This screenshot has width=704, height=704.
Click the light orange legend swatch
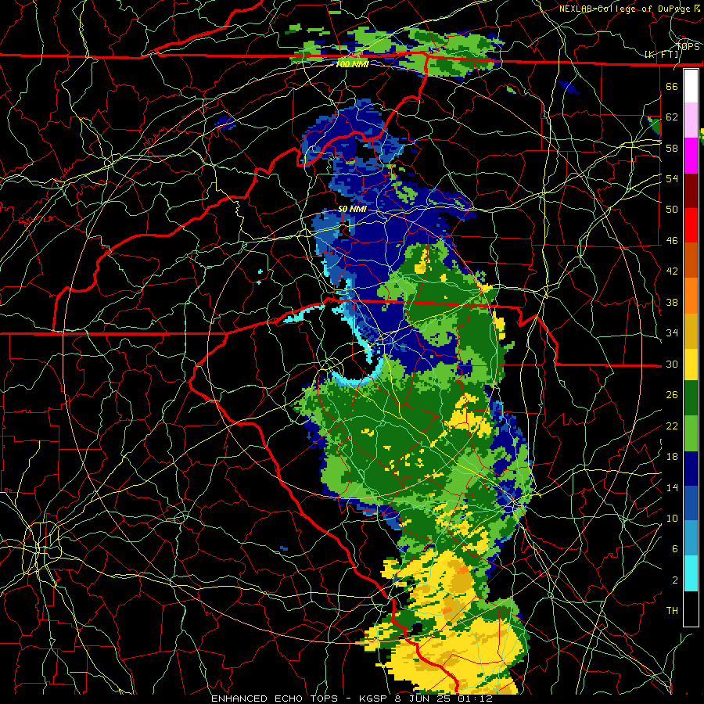pyautogui.click(x=691, y=296)
